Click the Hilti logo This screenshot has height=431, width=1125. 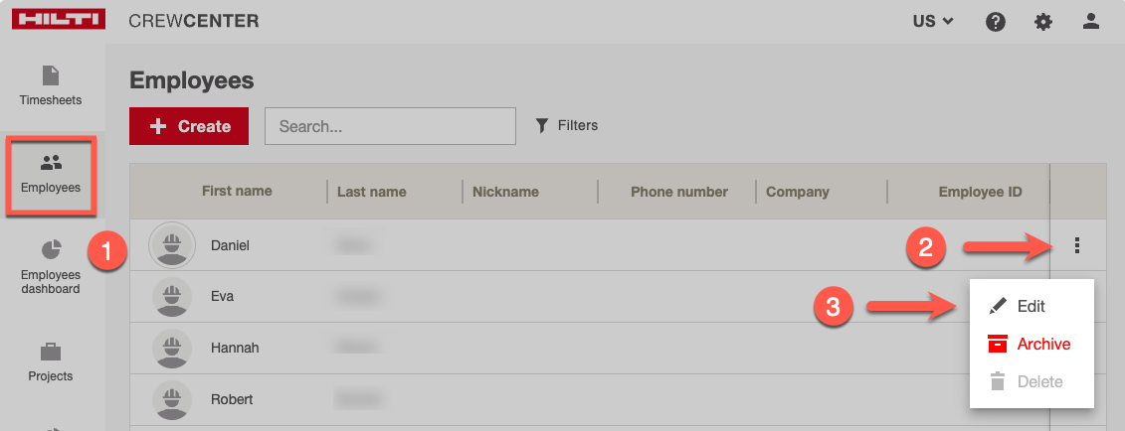pyautogui.click(x=59, y=20)
